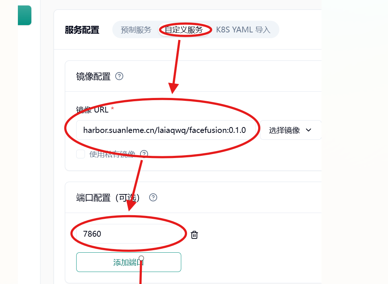The image size is (388, 284).
Task: Click the 服务配置 title text
Action: [x=82, y=30]
